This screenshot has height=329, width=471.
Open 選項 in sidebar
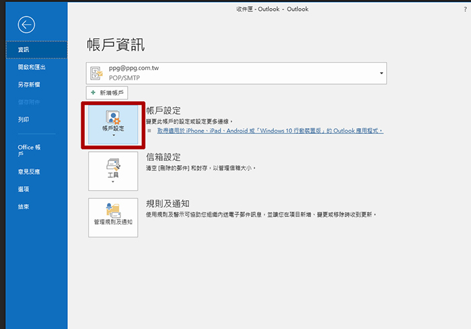click(x=24, y=189)
